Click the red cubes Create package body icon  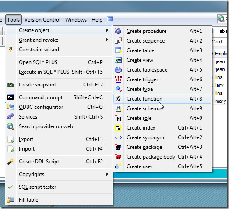click(118, 157)
